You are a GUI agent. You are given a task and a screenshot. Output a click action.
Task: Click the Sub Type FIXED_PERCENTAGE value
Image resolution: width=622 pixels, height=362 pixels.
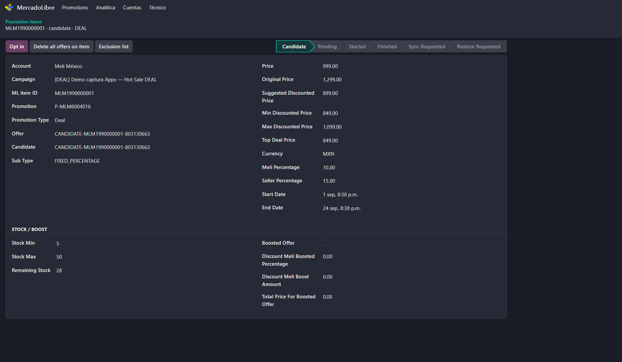pos(77,161)
